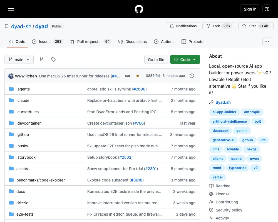Expand the main branch selector

click(19, 59)
